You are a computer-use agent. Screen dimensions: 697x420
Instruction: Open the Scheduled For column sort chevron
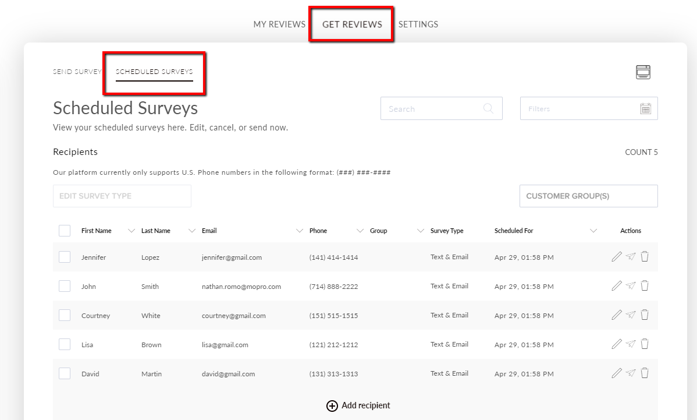[593, 231]
